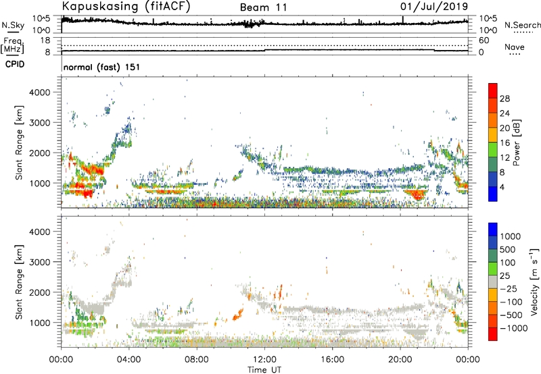Click the '4' tick on Power colorbar

[502, 187]
